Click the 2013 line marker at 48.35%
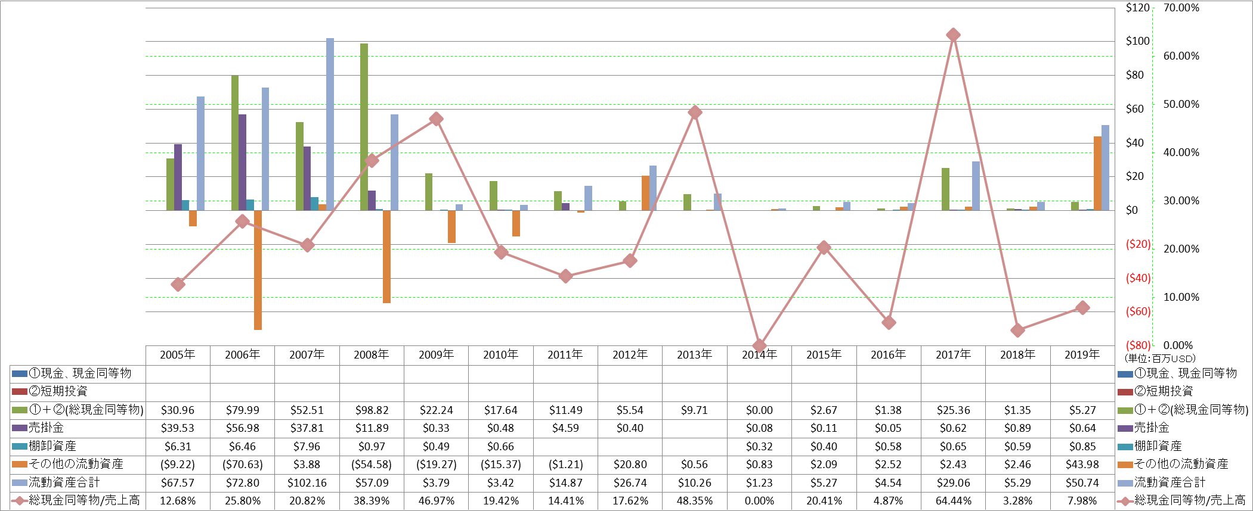This screenshot has height=511, width=1253. tap(695, 112)
